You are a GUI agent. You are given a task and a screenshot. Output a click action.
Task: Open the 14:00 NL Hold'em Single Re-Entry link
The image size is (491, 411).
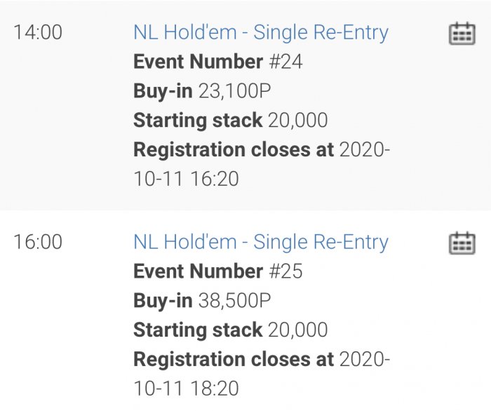point(260,32)
